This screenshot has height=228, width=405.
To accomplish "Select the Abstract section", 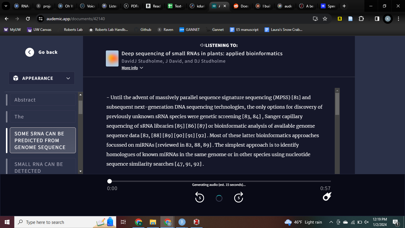I will [43, 100].
